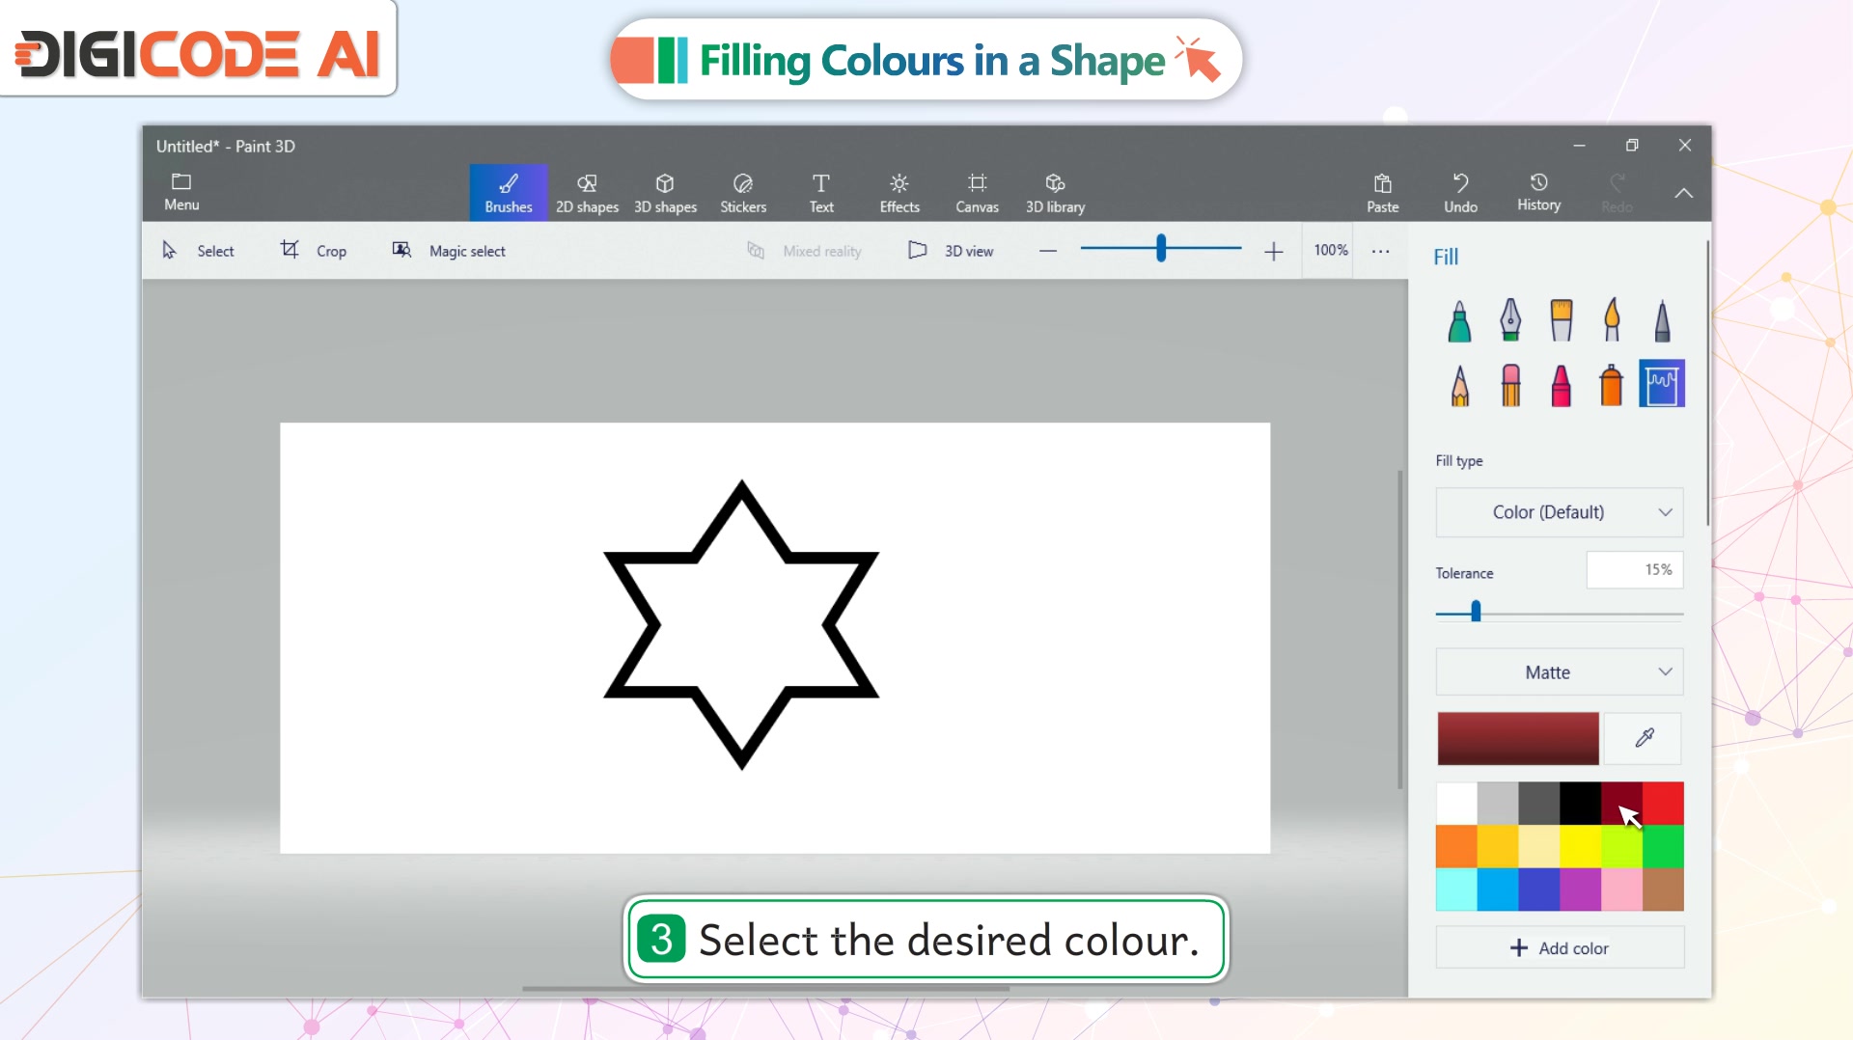Click the Undo button
Viewport: 1853px width, 1040px height.
click(1460, 192)
